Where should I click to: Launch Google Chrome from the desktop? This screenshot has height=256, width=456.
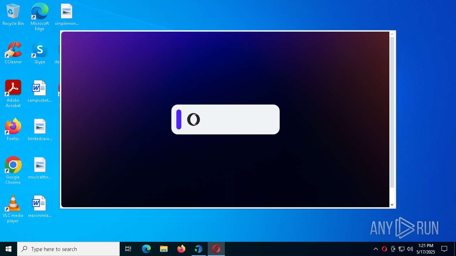click(13, 171)
